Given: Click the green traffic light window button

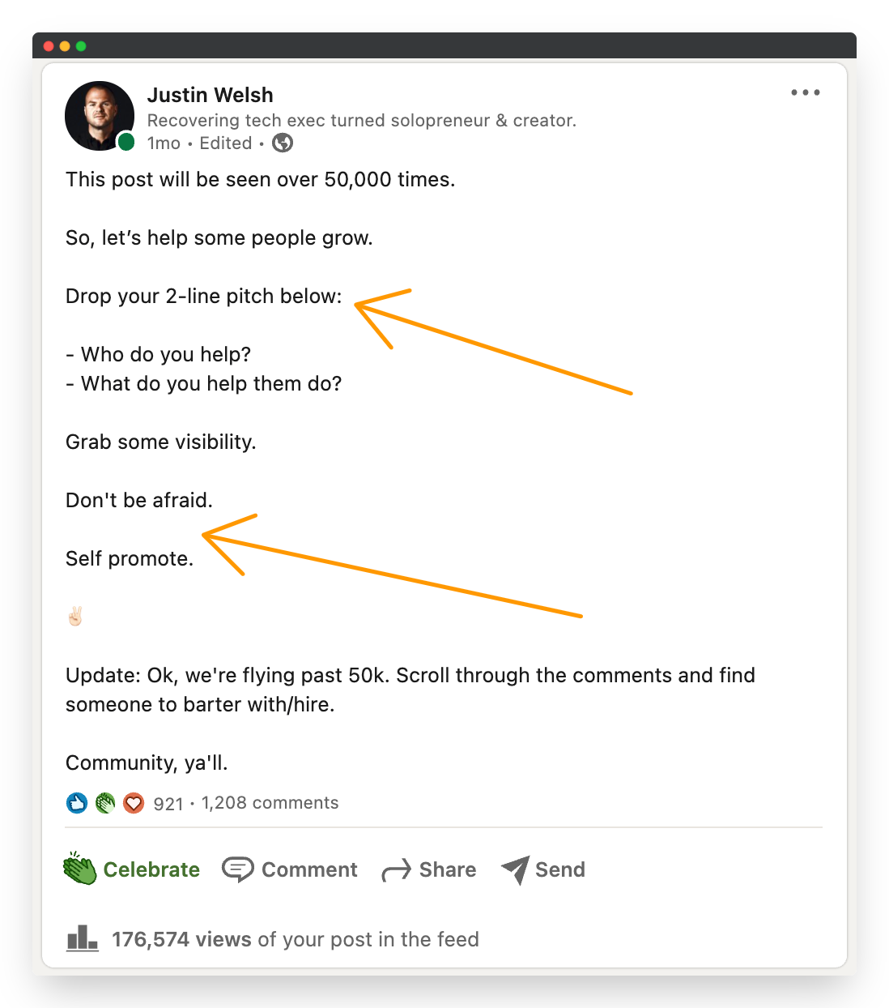Looking at the screenshot, I should coord(80,46).
